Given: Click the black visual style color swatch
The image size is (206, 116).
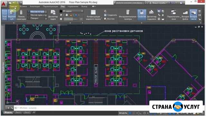Looking at the screenshot, I should [x=61, y=11].
